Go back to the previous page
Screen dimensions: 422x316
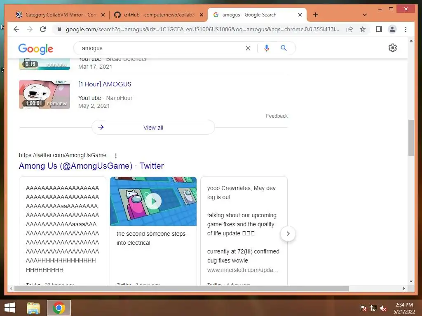point(16,29)
